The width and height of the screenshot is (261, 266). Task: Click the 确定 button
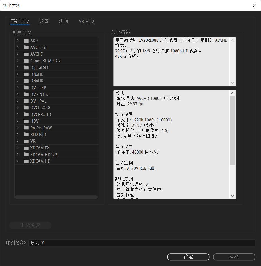(188, 257)
